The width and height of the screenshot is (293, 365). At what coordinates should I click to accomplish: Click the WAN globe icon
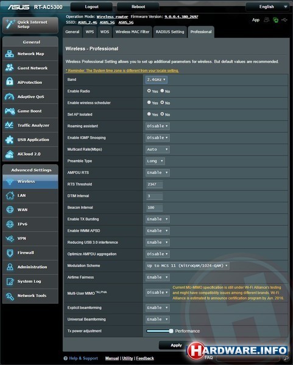(10, 209)
